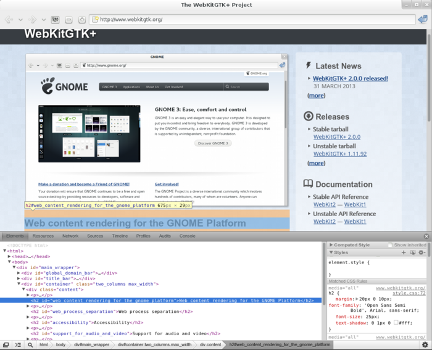432x350 pixels.
Task: Open the WebKitGTK+ 2.0.0 released link
Action: pos(350,78)
